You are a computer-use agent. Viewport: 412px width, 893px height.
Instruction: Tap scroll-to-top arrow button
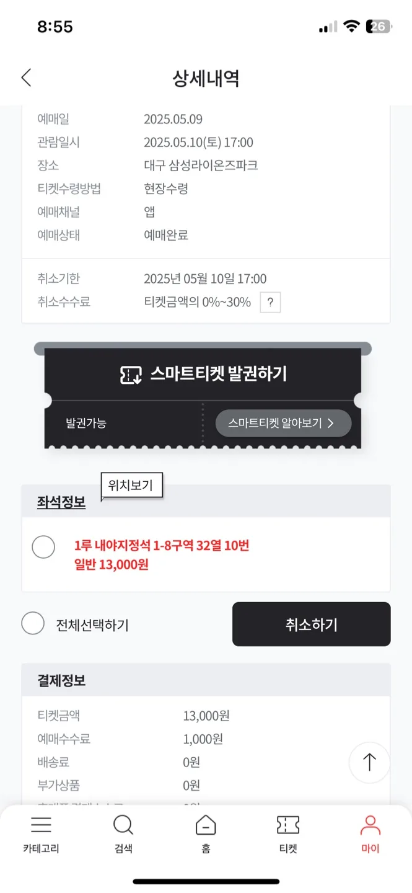point(369,762)
